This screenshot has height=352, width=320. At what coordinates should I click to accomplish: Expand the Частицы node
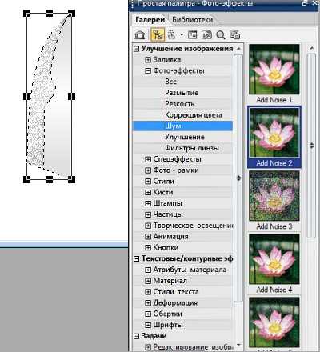coord(148,214)
